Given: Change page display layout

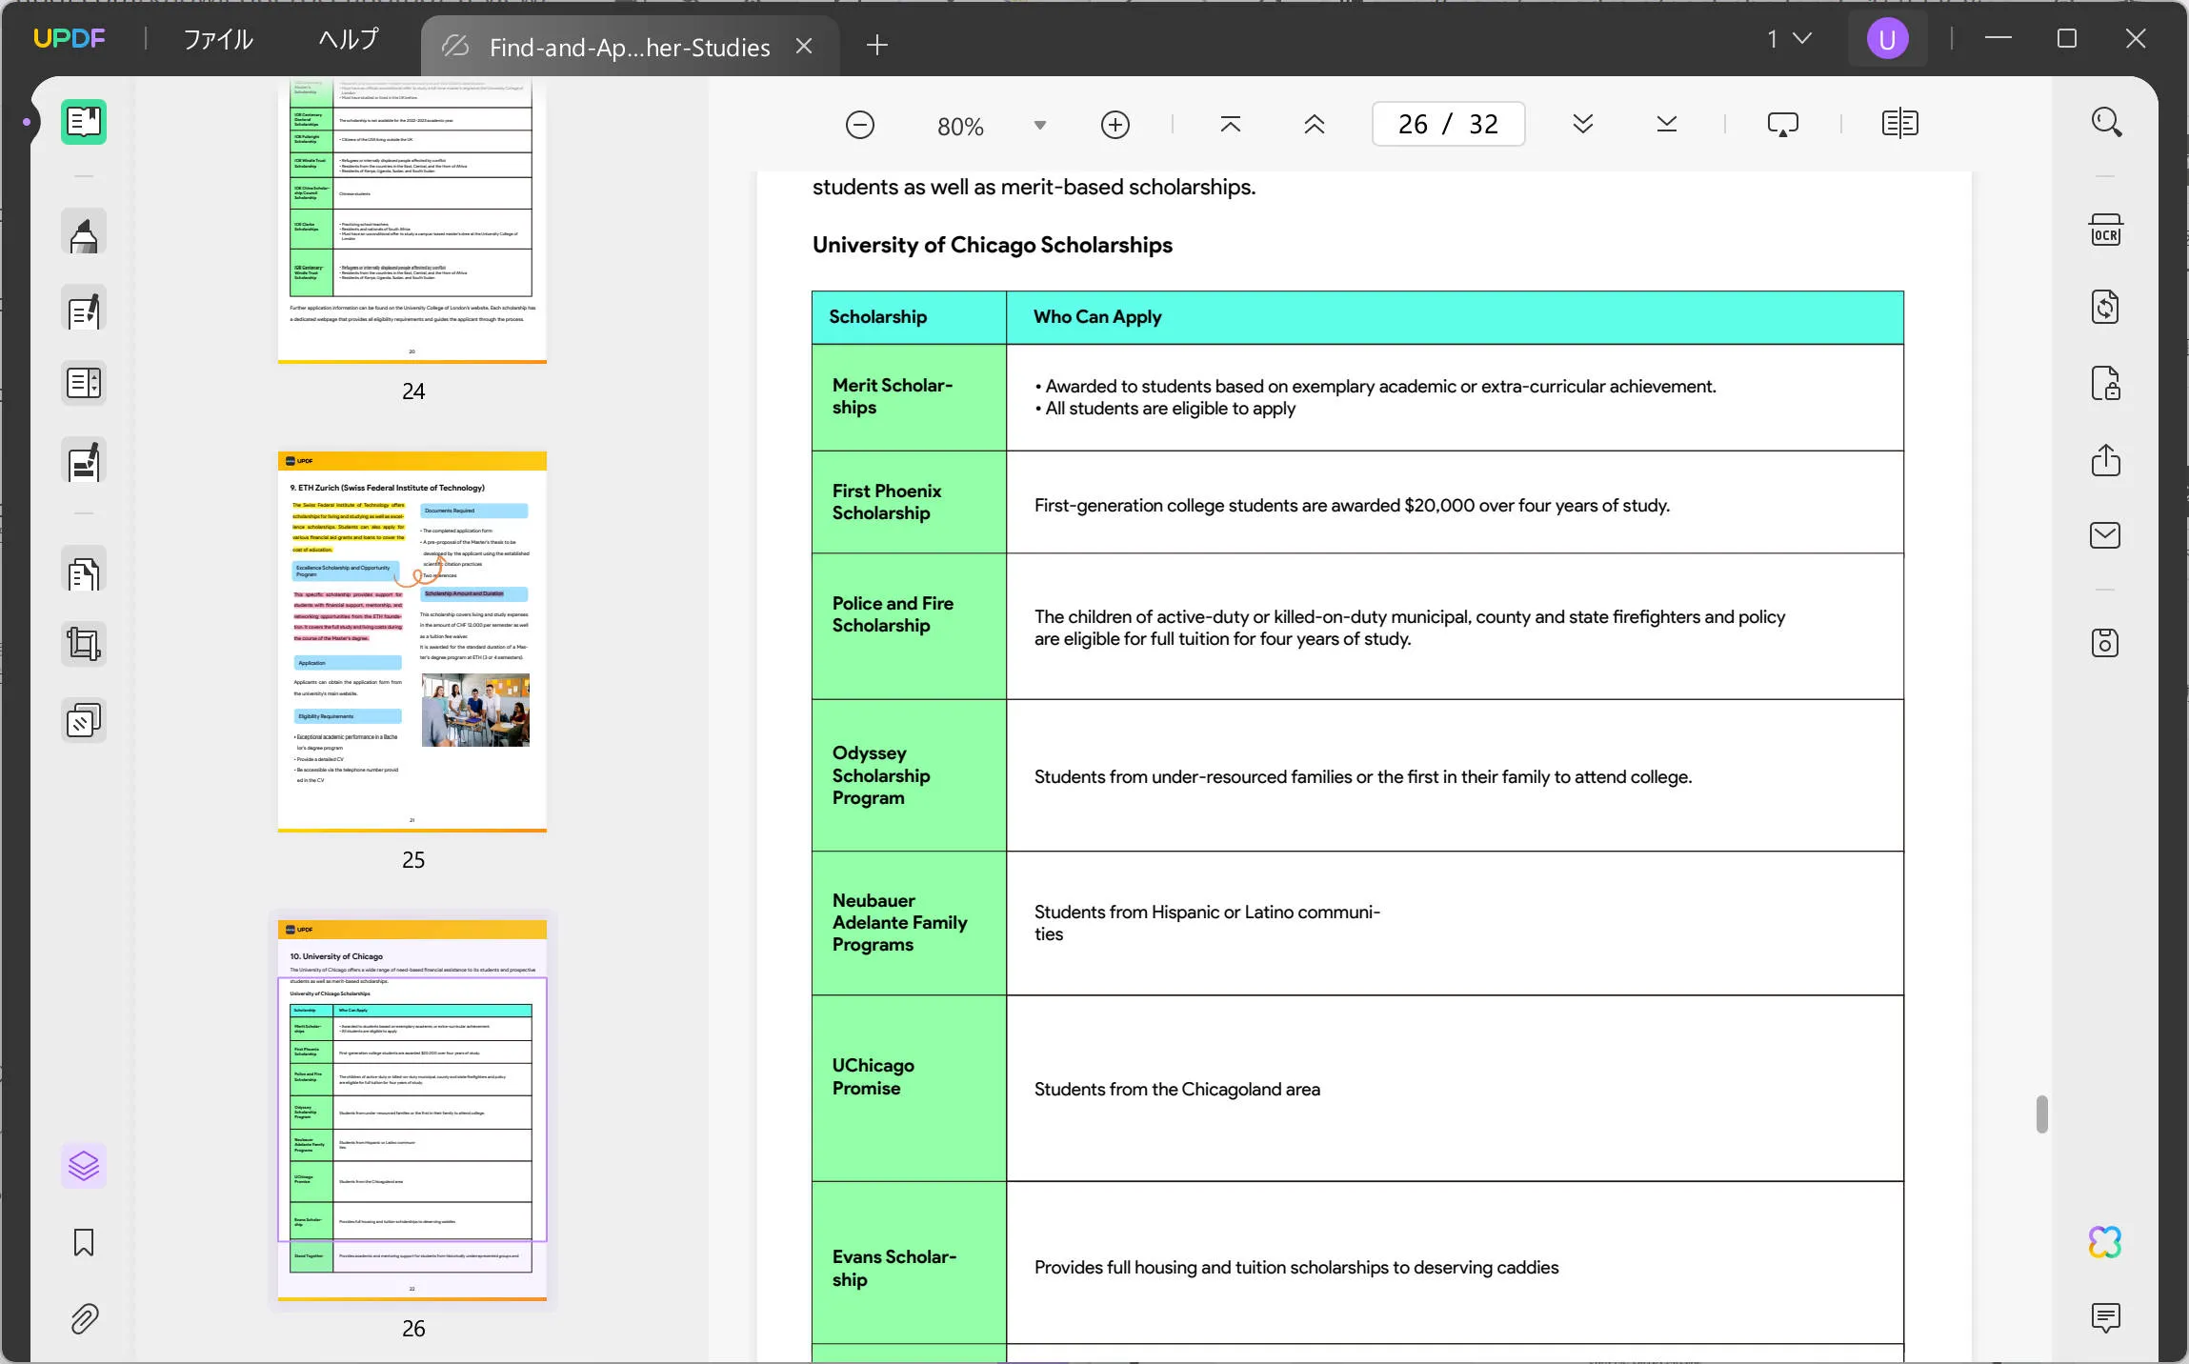Looking at the screenshot, I should [x=1899, y=124].
